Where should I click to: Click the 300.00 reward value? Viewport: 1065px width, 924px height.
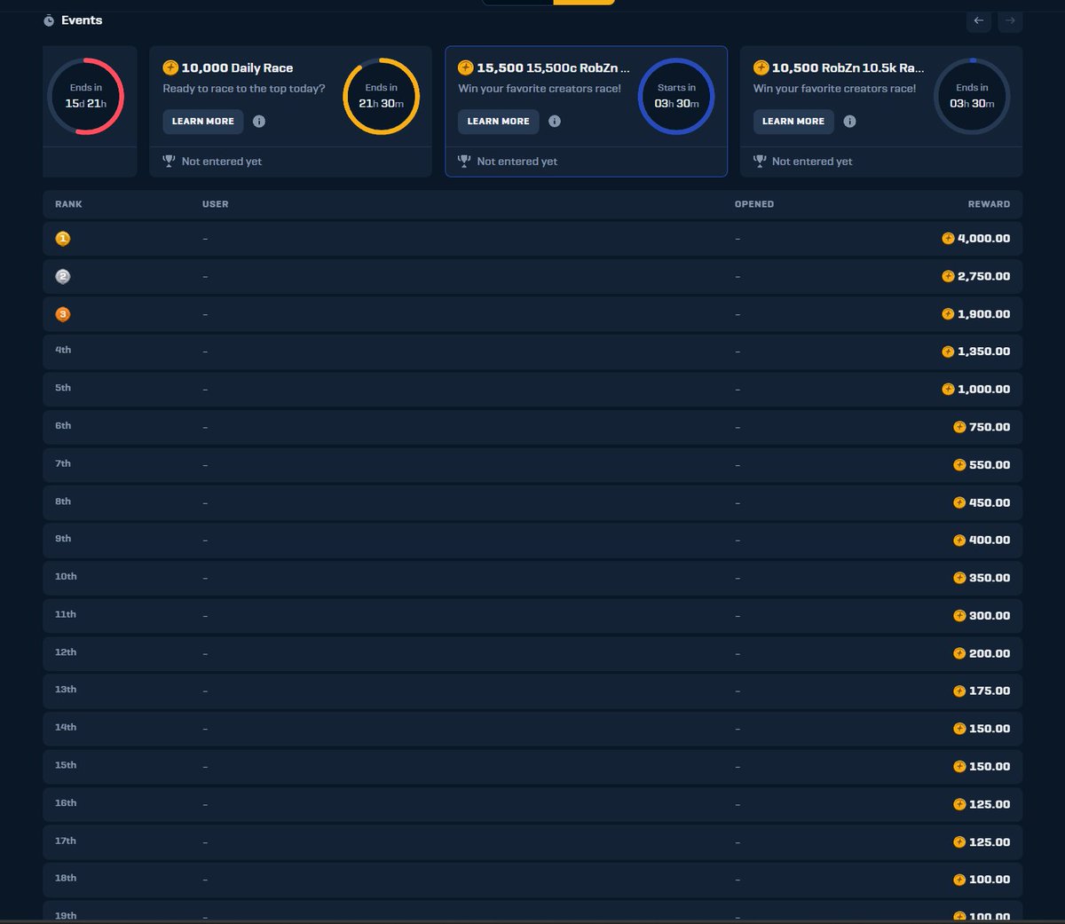[x=990, y=616]
